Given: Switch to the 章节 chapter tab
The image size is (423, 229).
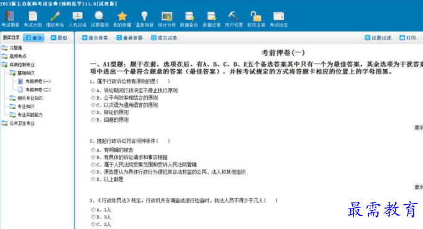Looking at the screenshot, I should point(34,38).
